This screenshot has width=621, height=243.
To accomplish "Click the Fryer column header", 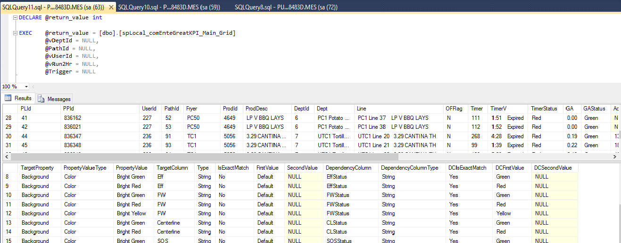I will click(x=202, y=109).
